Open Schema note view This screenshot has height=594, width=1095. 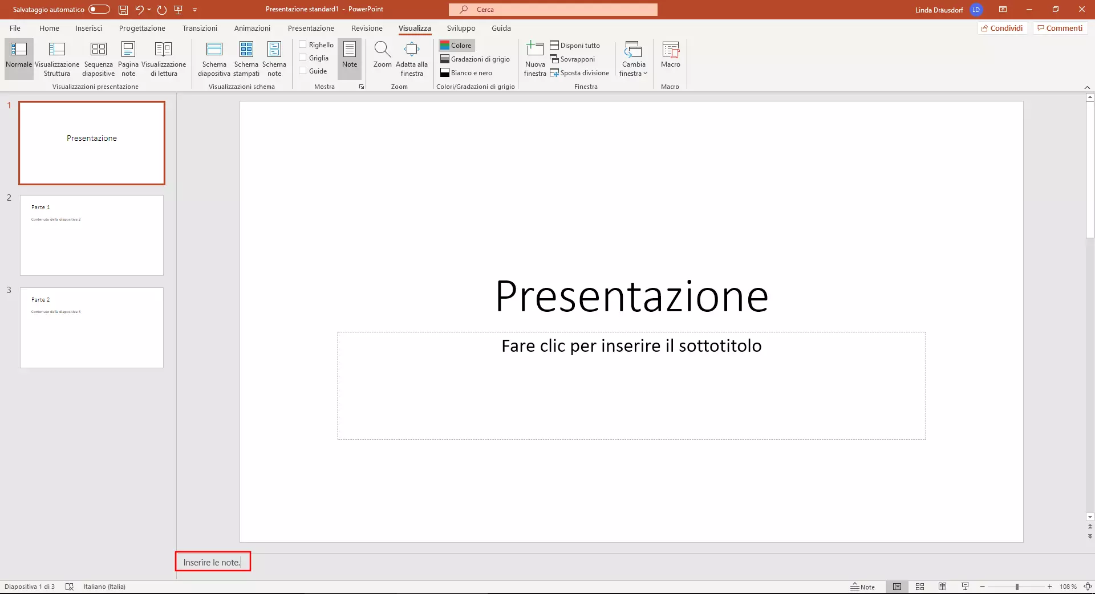click(x=274, y=58)
